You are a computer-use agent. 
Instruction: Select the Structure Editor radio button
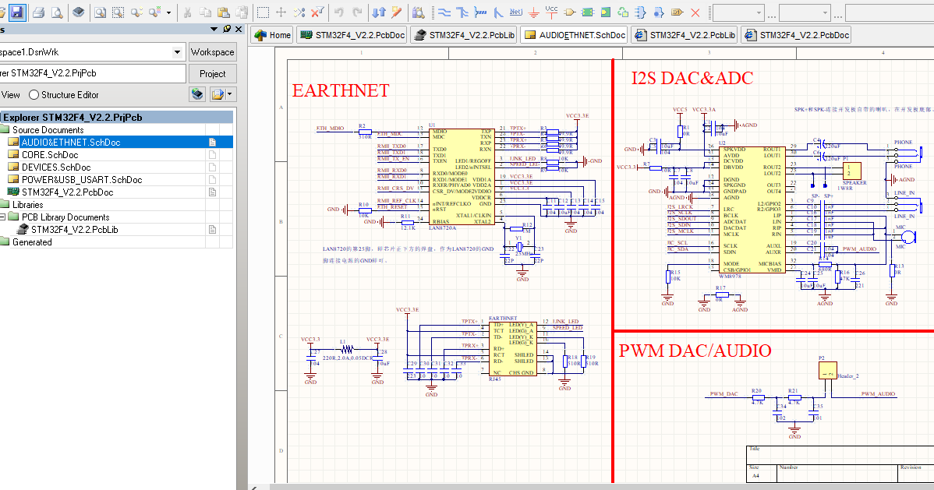[x=34, y=95]
